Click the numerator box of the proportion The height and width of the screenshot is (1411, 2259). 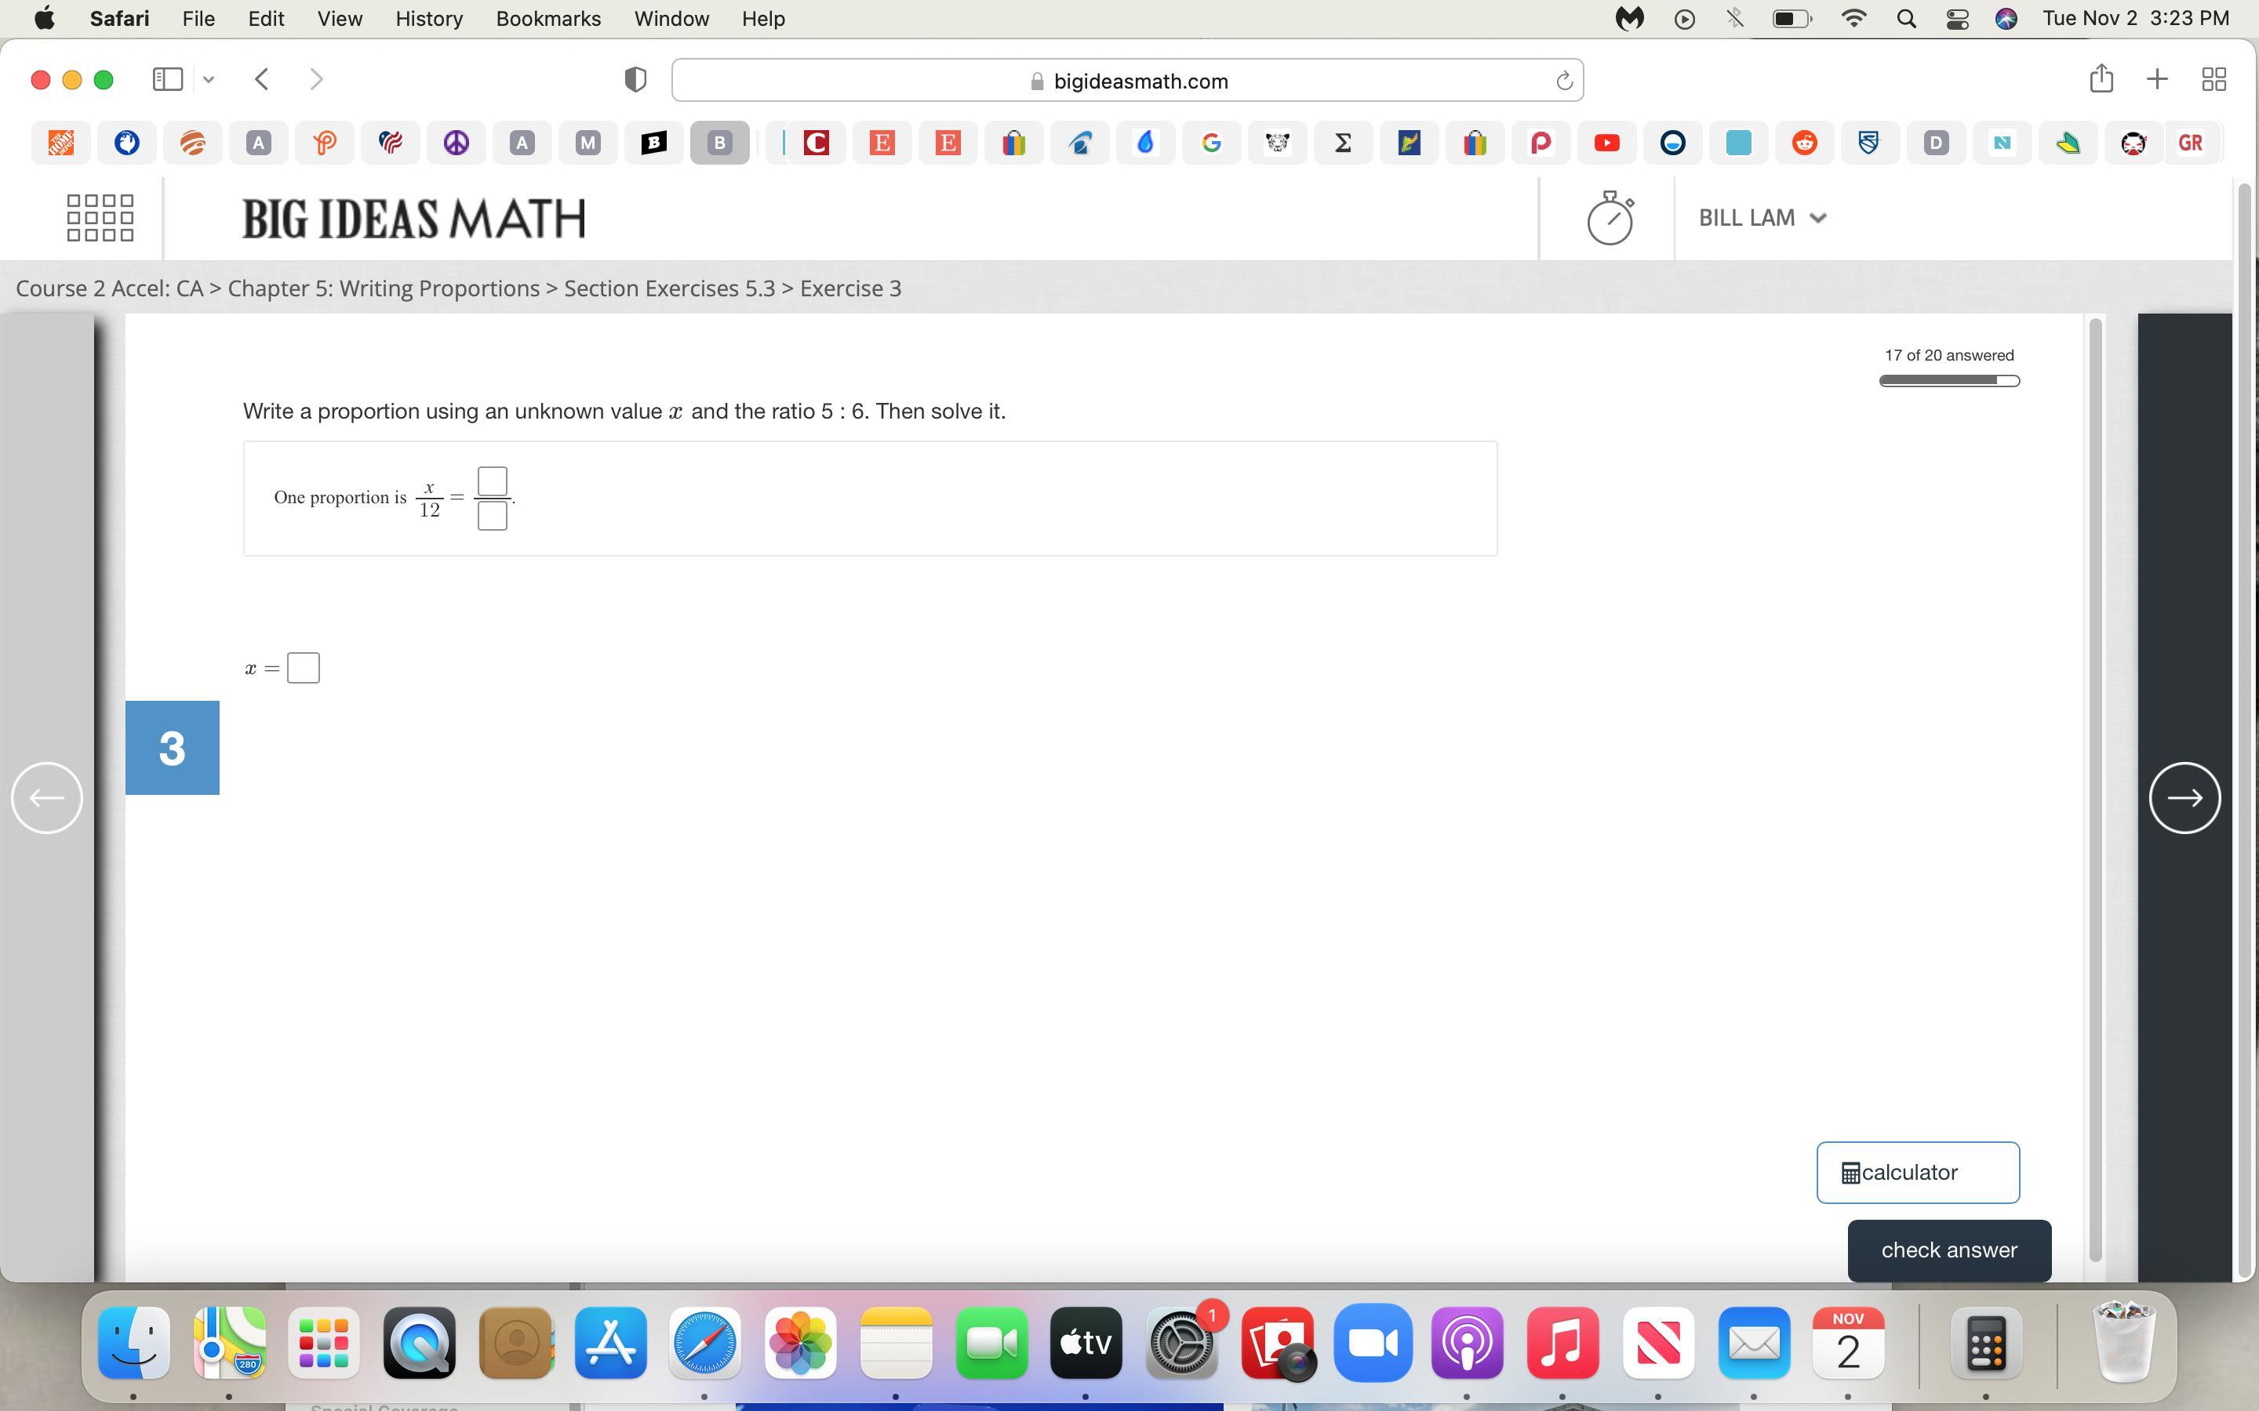pyautogui.click(x=492, y=481)
